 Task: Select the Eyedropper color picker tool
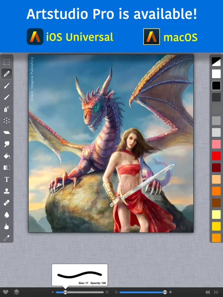pyautogui.click(x=7, y=238)
